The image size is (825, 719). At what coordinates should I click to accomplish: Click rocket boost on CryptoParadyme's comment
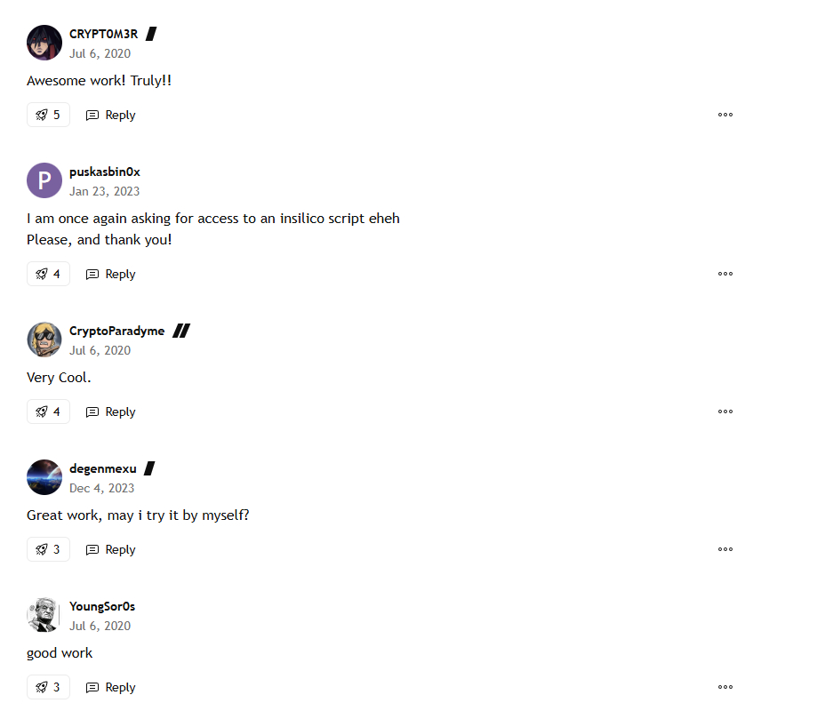48,411
